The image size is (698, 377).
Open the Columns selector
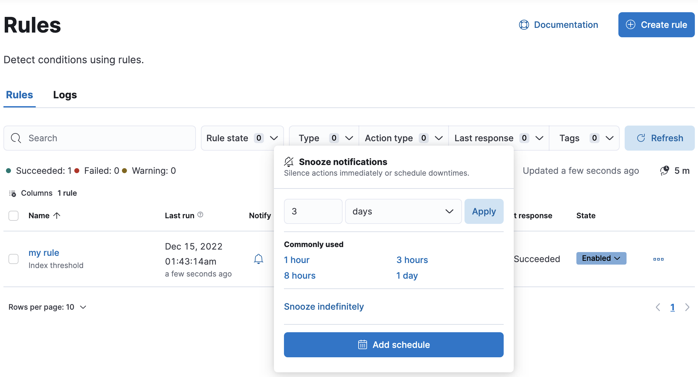tap(31, 193)
